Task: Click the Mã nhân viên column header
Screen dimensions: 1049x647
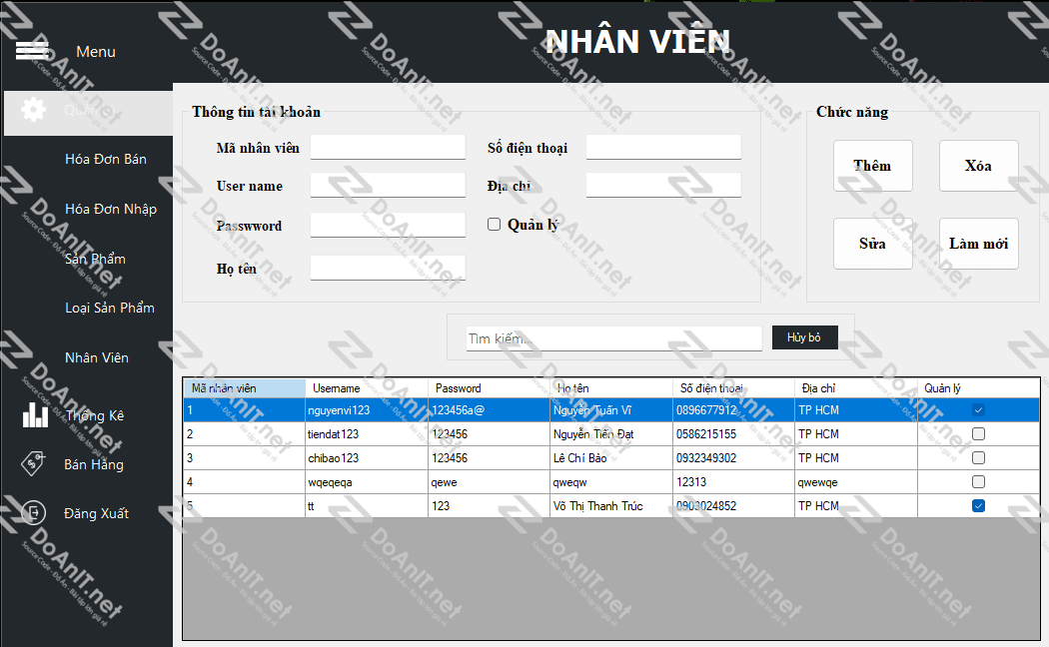Action: tap(244, 388)
